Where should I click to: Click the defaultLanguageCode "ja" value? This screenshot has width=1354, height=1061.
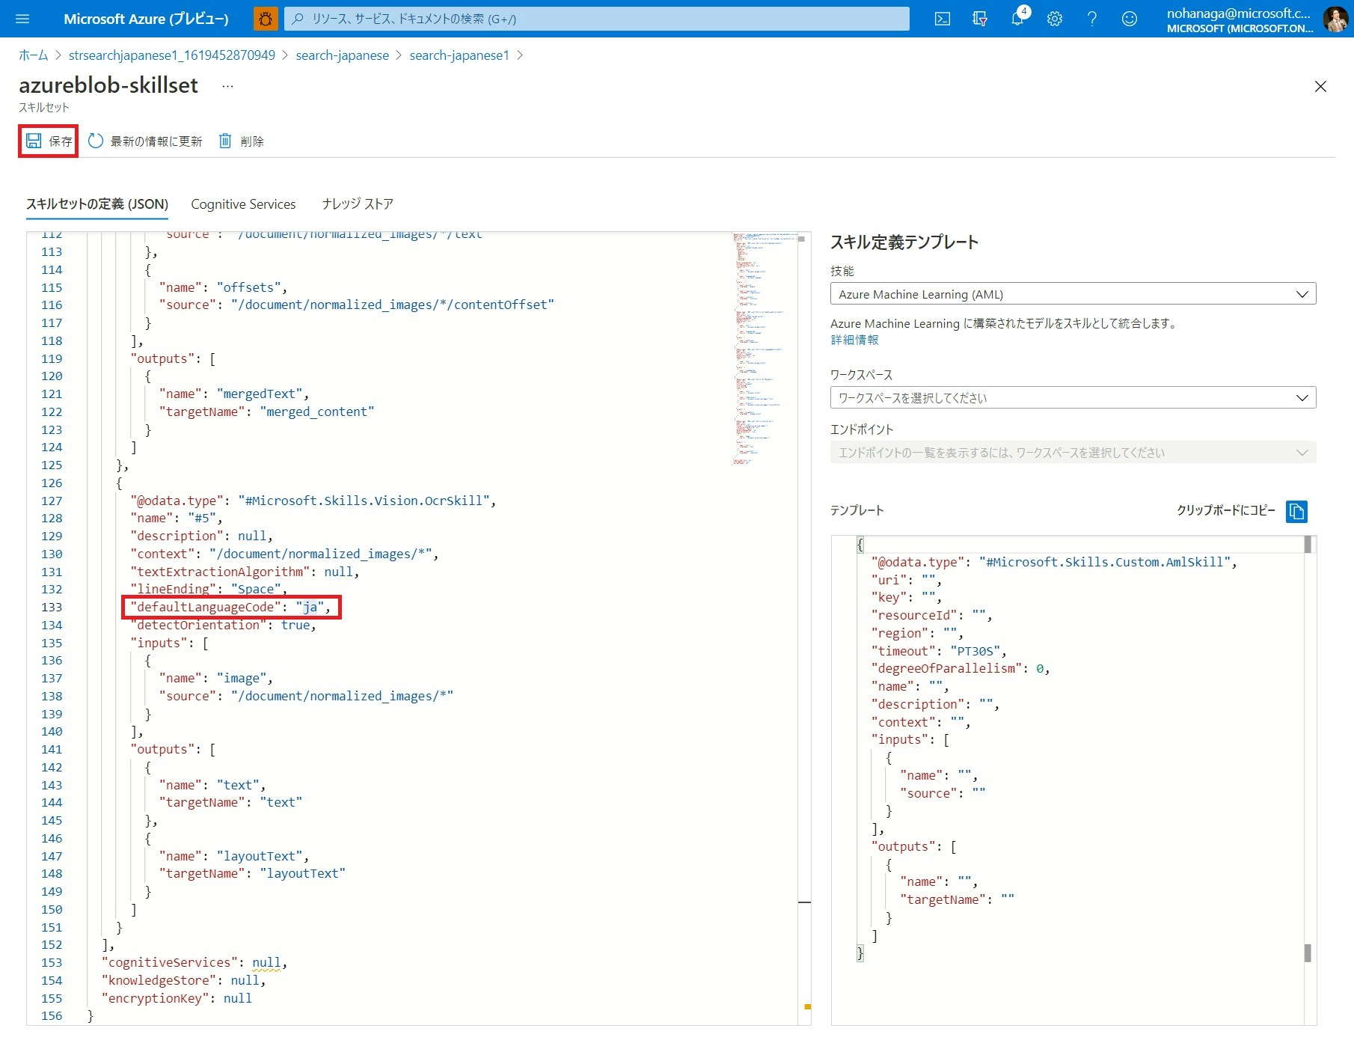[310, 607]
